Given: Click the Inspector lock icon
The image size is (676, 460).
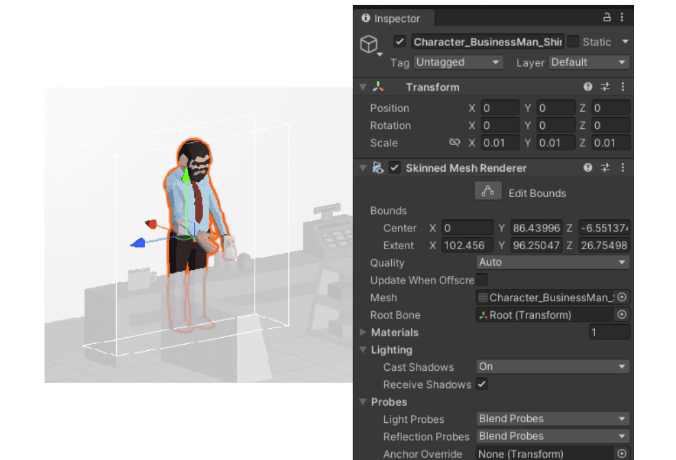Looking at the screenshot, I should pos(607,18).
